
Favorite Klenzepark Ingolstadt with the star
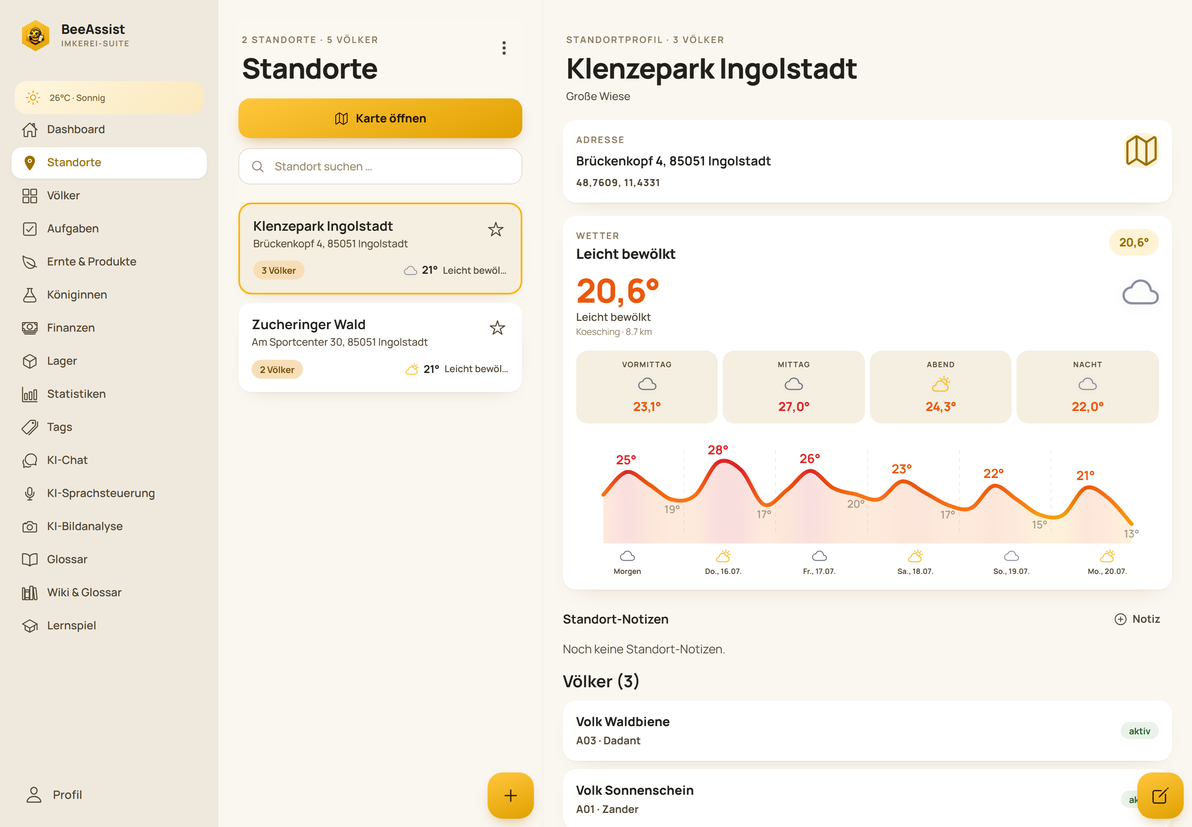496,229
